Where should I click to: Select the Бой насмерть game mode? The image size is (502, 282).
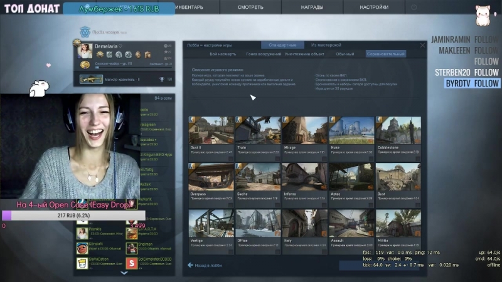click(223, 54)
